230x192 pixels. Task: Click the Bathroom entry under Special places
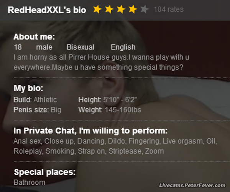tap(29, 182)
